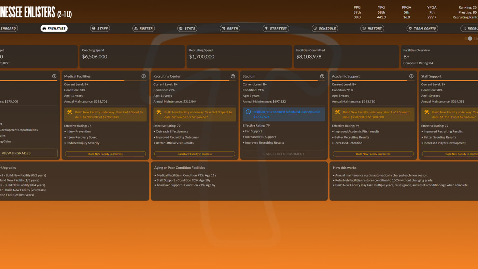The height and width of the screenshot is (269, 478).
Task: Switch to the Roster tab
Action: click(143, 28)
